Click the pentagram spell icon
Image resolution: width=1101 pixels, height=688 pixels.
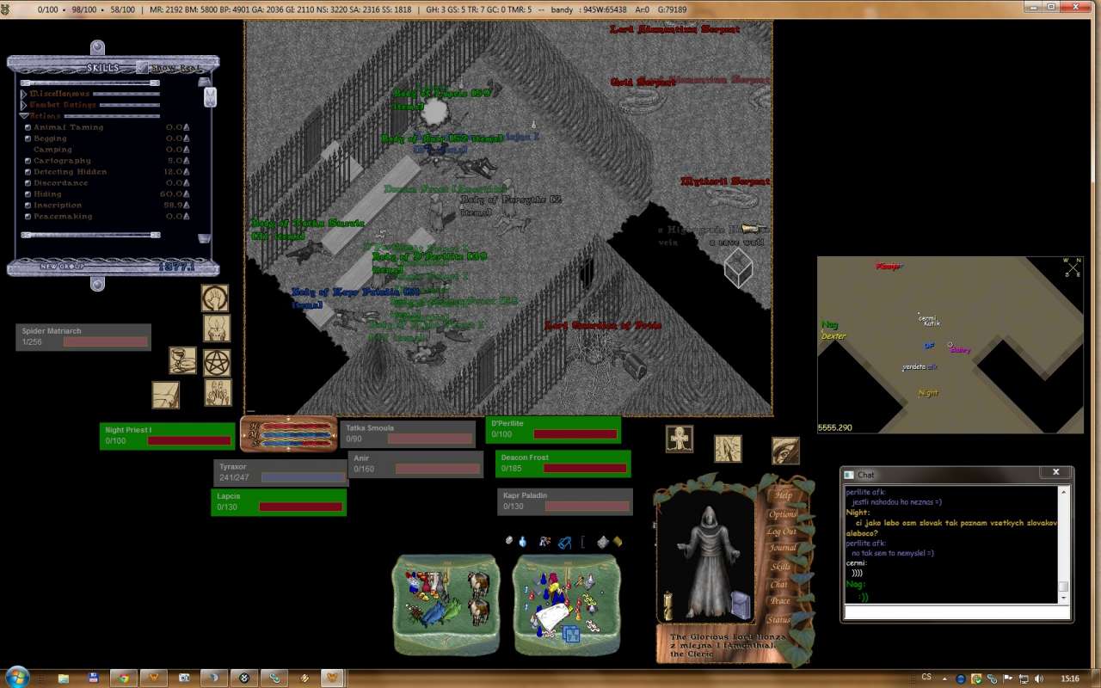[x=217, y=362]
